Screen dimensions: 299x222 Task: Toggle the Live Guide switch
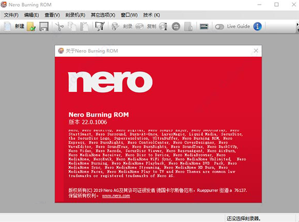[x=219, y=27]
